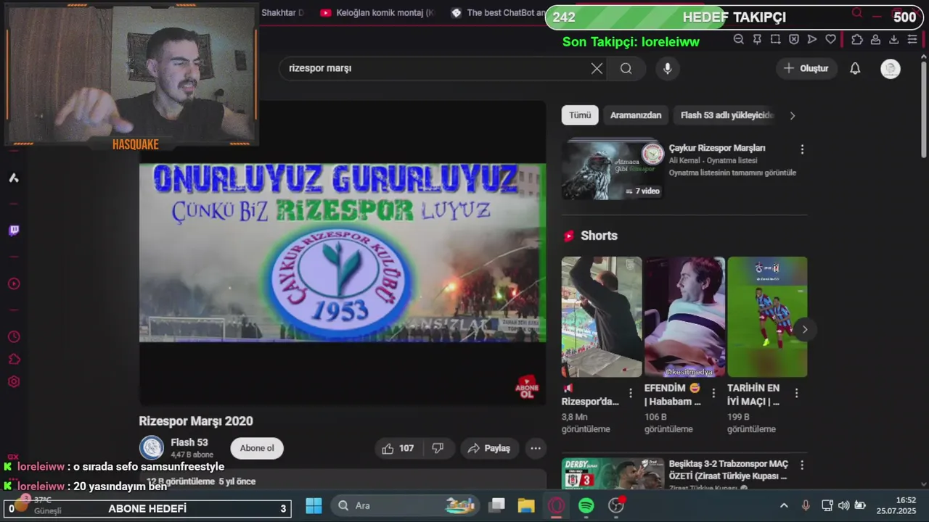The image size is (929, 522).
Task: Click the Oluştur create button
Action: pos(806,68)
